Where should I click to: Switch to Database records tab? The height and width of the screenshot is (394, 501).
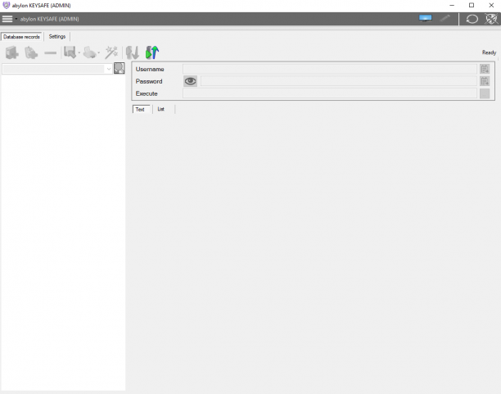21,37
